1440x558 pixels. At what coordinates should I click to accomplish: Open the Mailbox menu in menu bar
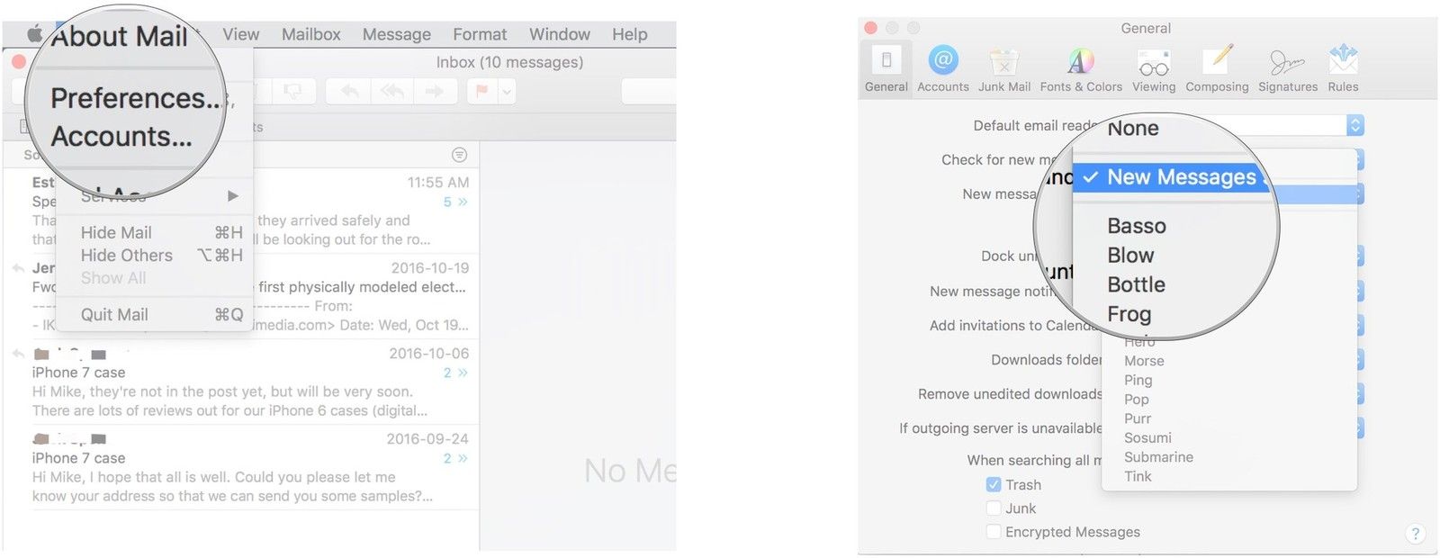click(310, 34)
